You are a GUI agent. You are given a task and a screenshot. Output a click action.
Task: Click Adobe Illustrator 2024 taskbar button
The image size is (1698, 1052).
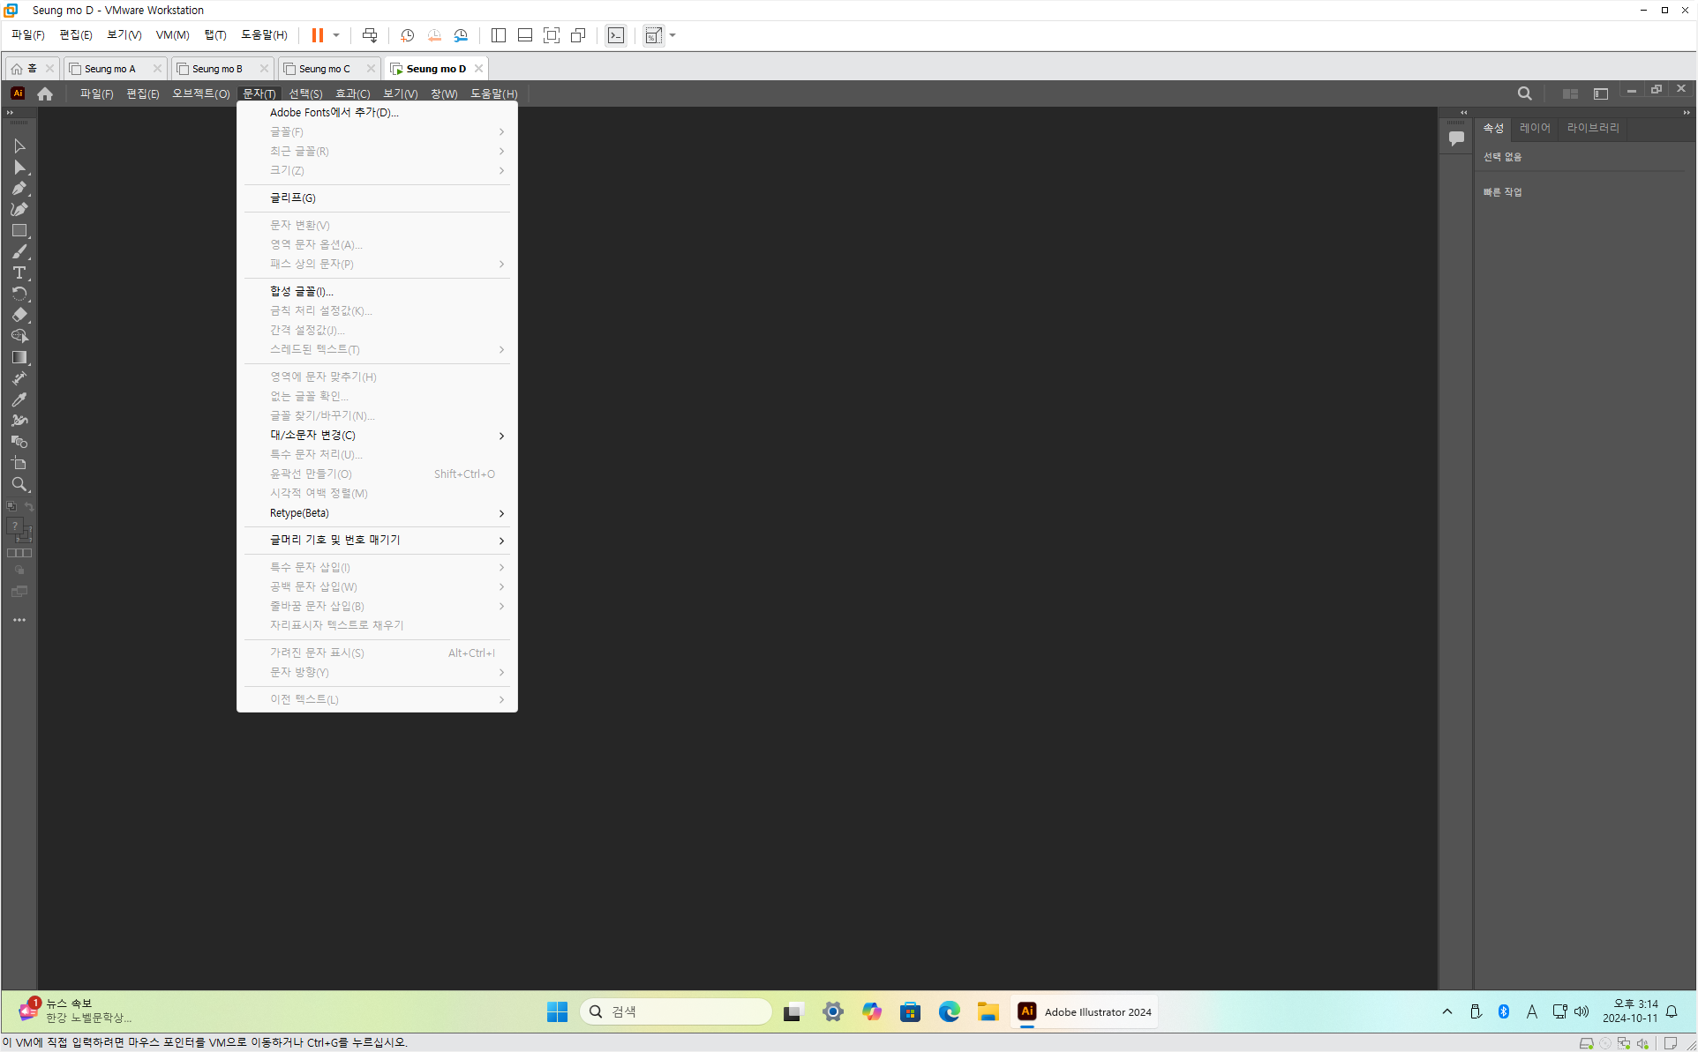click(x=1085, y=1011)
